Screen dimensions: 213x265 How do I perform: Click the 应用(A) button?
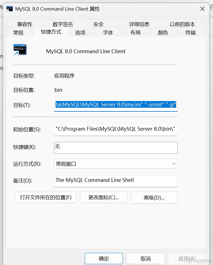click(187, 258)
